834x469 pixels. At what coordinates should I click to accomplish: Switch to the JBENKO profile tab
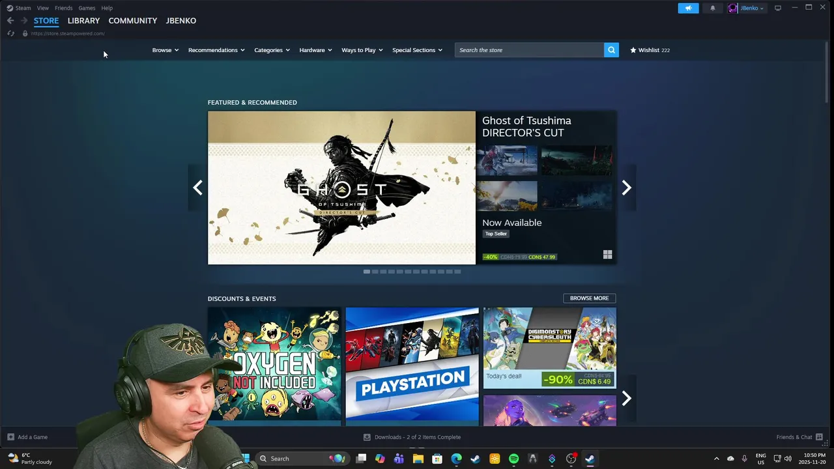[x=181, y=21]
